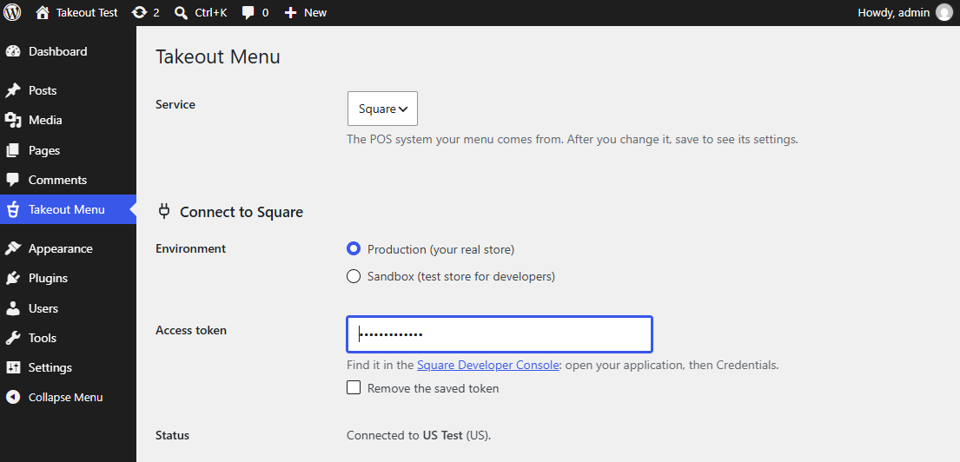Click the Connect to Square heading
Image resolution: width=960 pixels, height=462 pixels.
coord(242,213)
